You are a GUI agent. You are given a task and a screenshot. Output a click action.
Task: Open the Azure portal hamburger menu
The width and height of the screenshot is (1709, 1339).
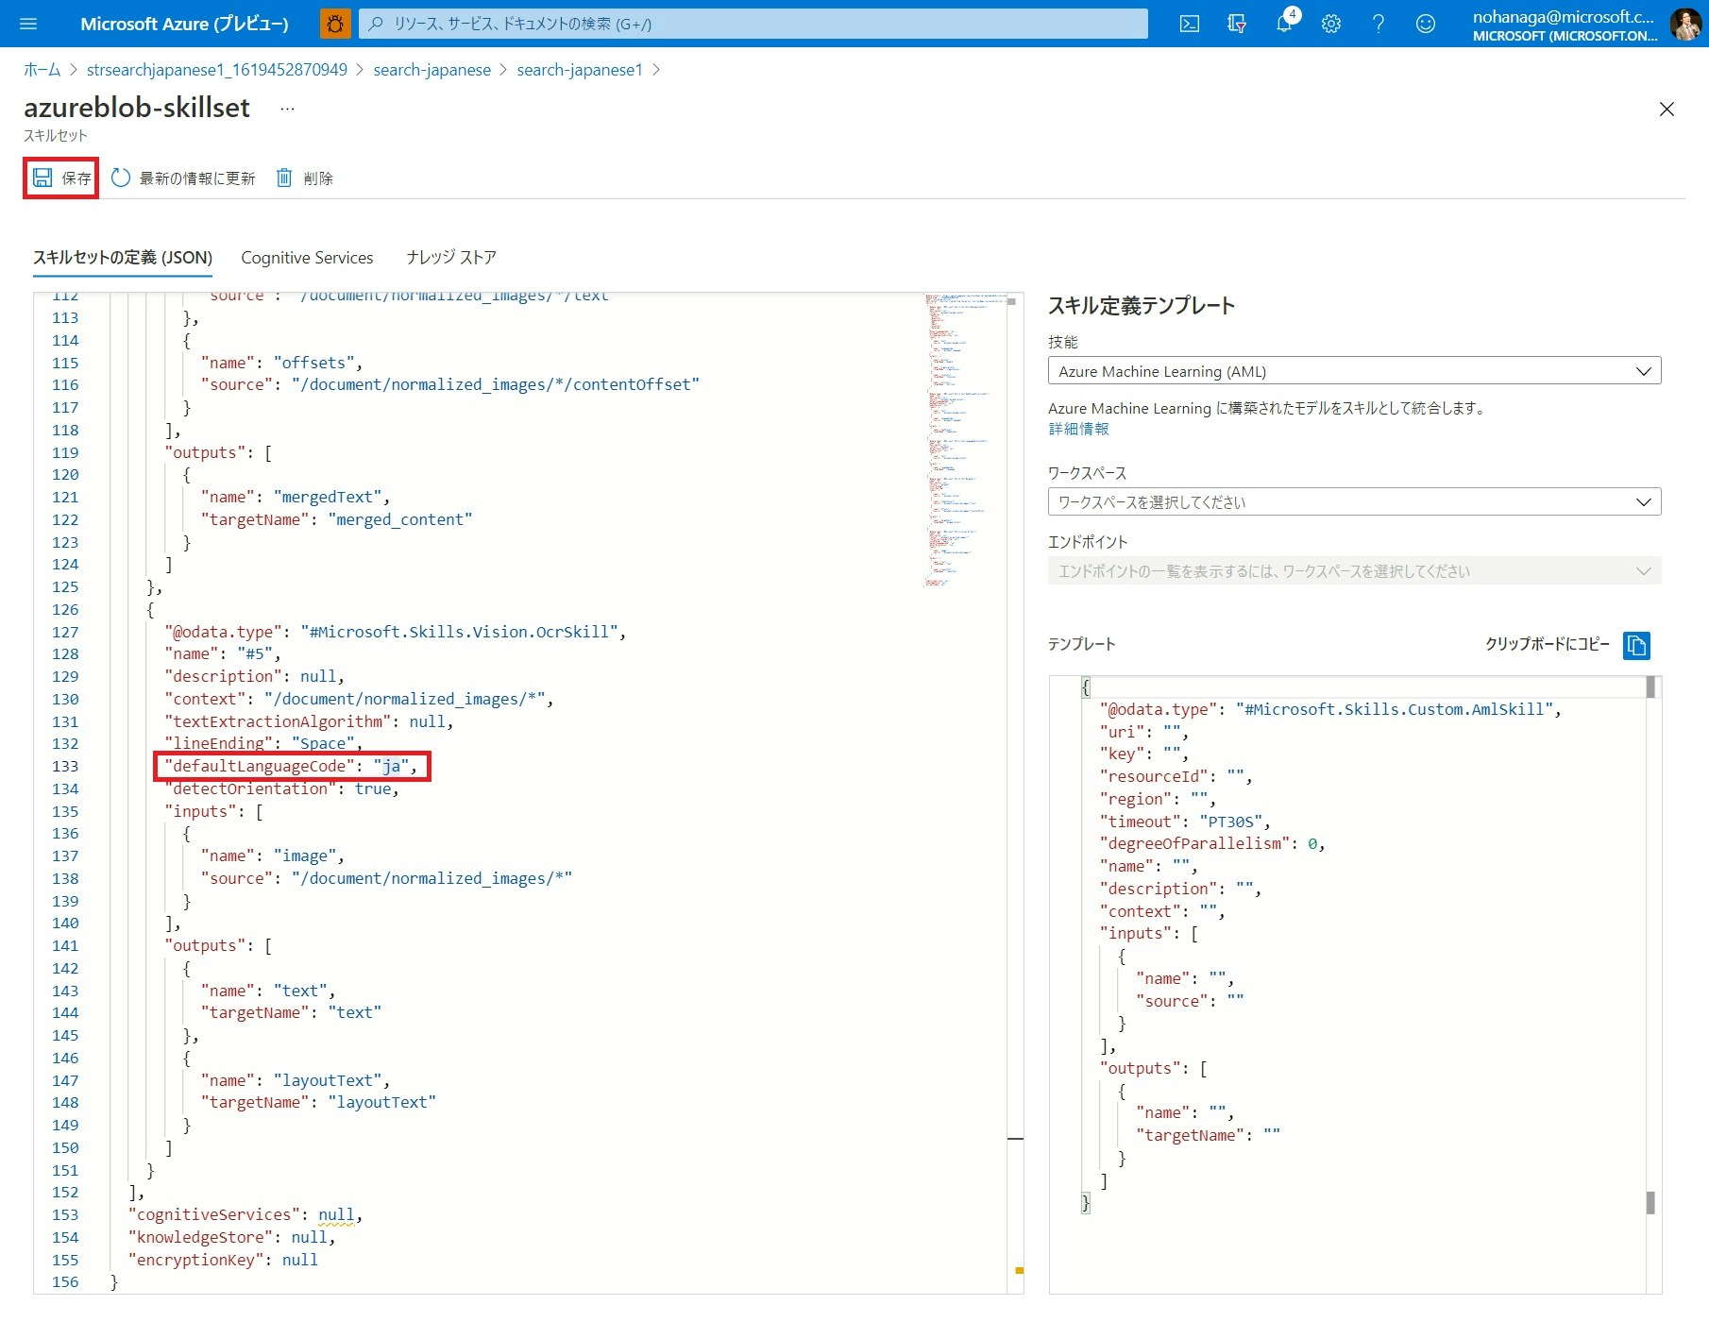[x=28, y=24]
